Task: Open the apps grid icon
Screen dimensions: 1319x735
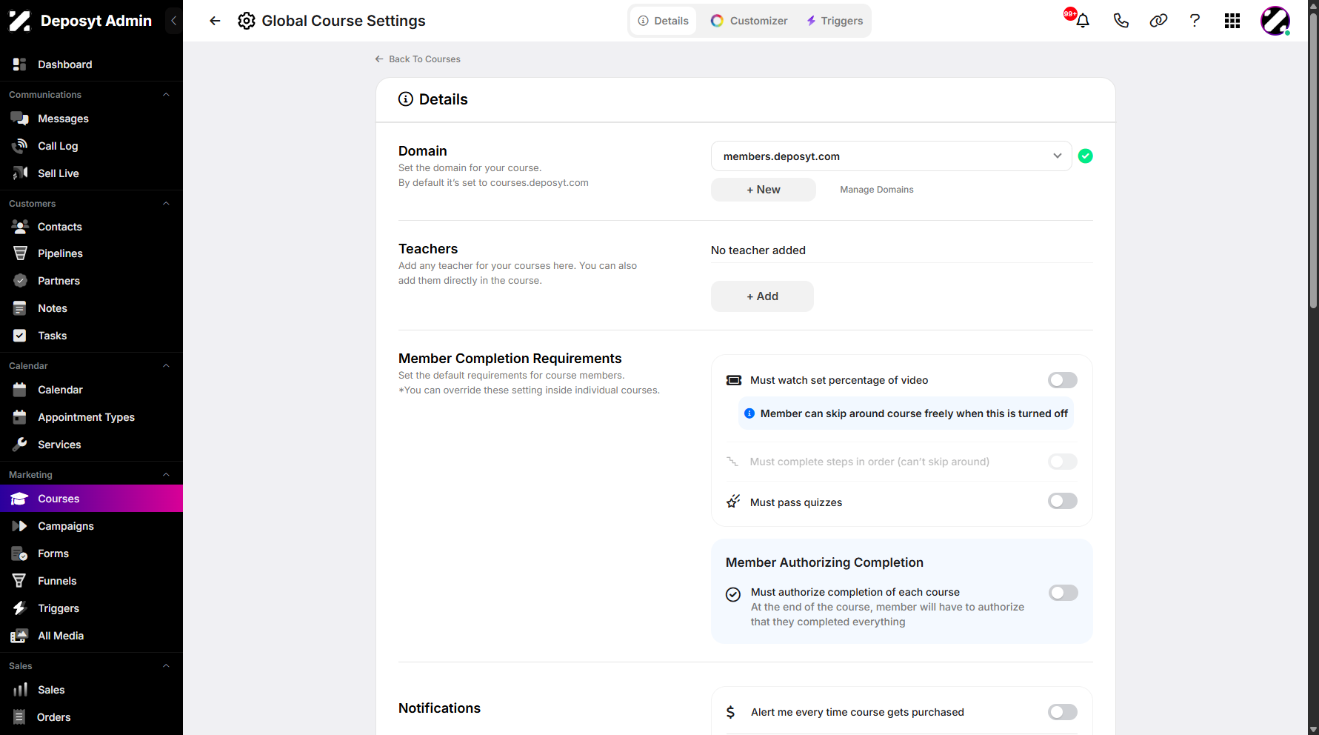Action: coord(1232,21)
